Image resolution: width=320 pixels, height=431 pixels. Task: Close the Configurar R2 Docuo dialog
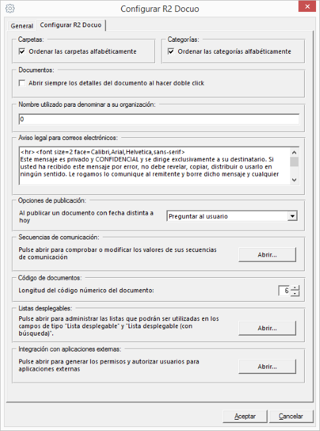pyautogui.click(x=307, y=7)
